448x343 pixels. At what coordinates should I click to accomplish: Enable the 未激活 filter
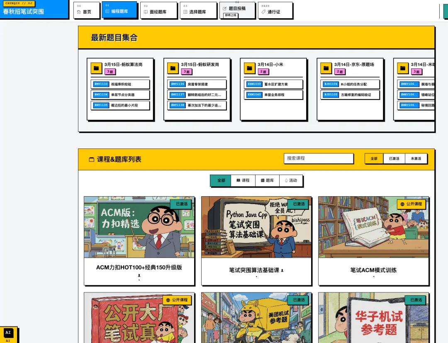[x=416, y=158]
